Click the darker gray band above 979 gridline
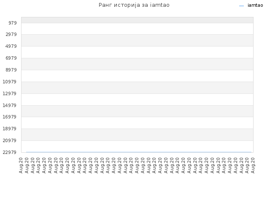270x203 pixels. click(137, 20)
